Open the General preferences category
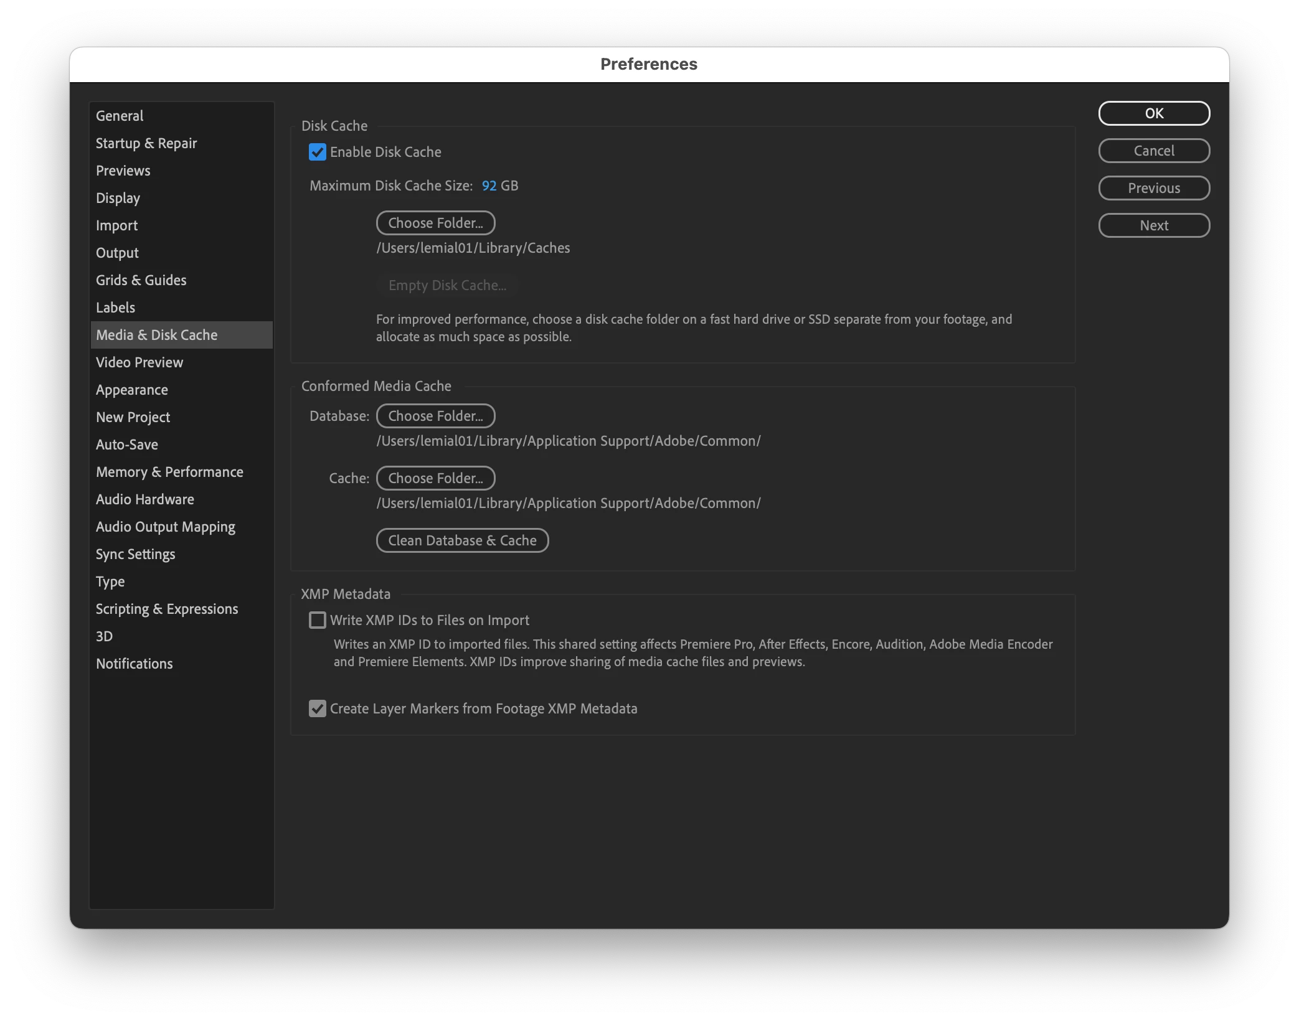Image resolution: width=1299 pixels, height=1021 pixels. [120, 116]
